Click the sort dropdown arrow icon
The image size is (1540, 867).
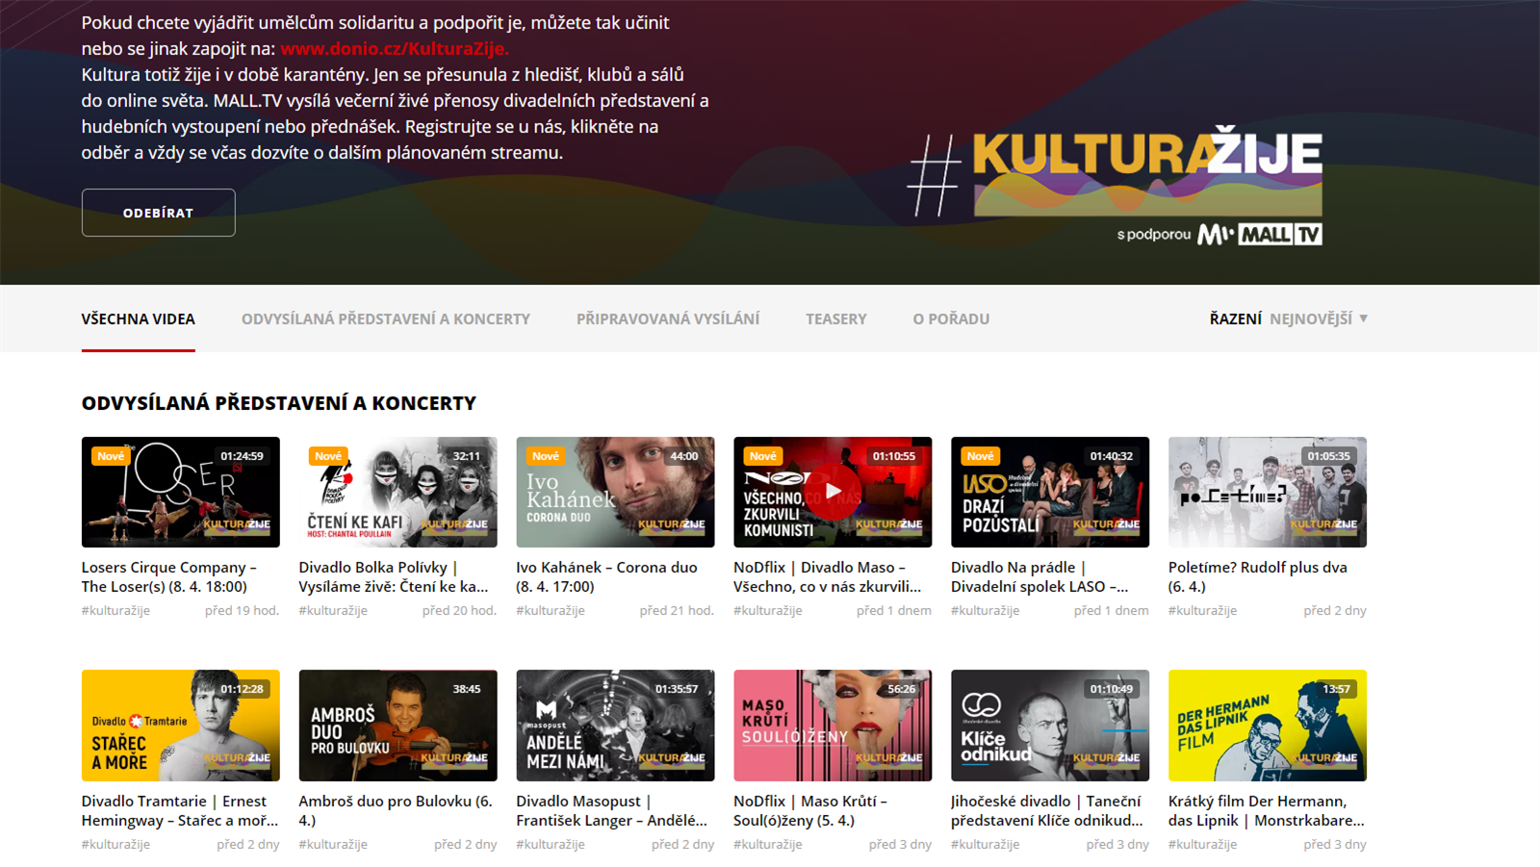(x=1363, y=319)
